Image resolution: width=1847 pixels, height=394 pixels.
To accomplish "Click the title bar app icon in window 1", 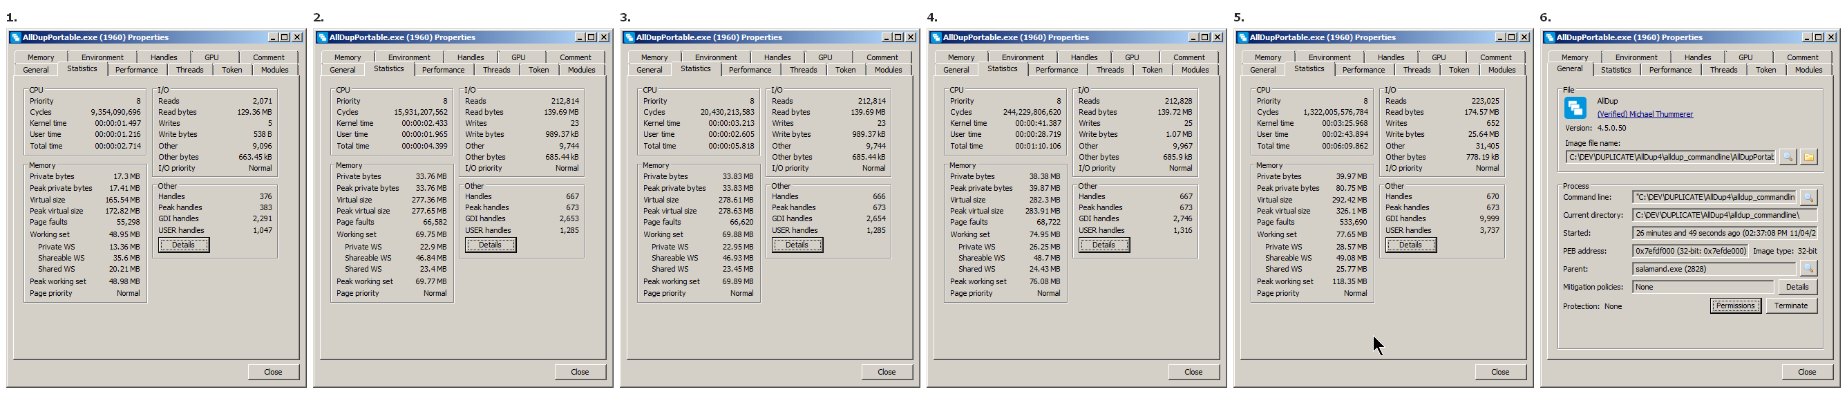I will click(15, 37).
